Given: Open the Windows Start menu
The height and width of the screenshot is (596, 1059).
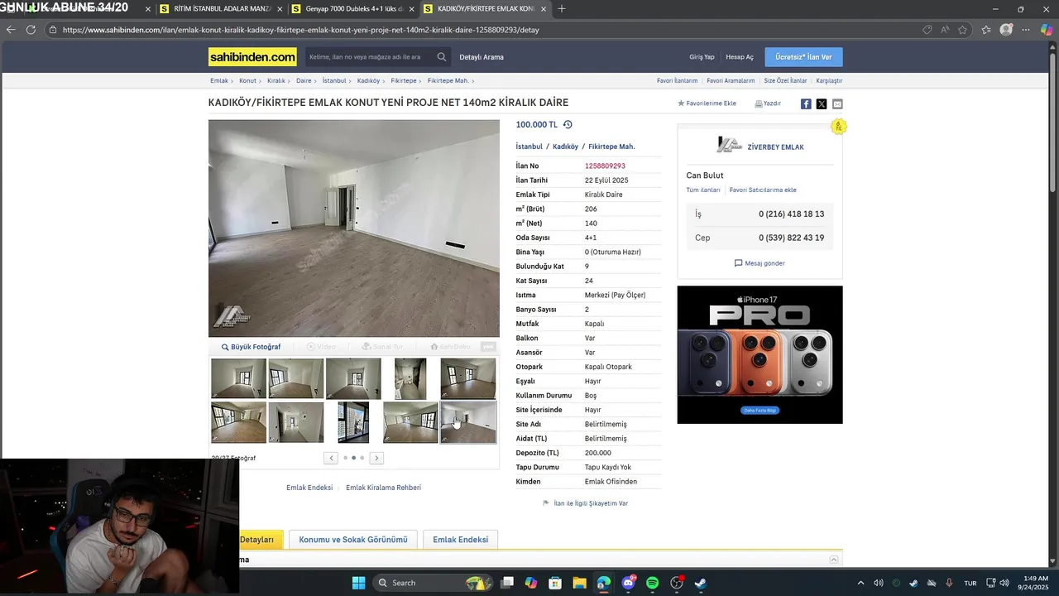Looking at the screenshot, I should click(x=358, y=583).
